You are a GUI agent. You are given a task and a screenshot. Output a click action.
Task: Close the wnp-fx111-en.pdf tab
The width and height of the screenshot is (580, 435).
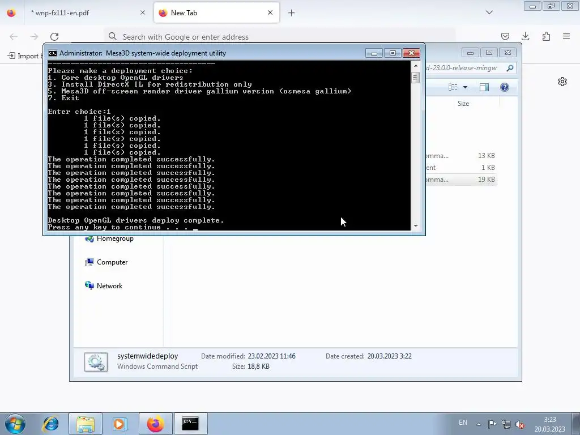142,13
